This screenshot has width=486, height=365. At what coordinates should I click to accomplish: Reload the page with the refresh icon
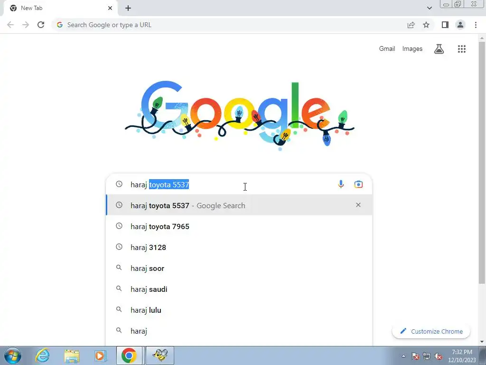pyautogui.click(x=41, y=25)
